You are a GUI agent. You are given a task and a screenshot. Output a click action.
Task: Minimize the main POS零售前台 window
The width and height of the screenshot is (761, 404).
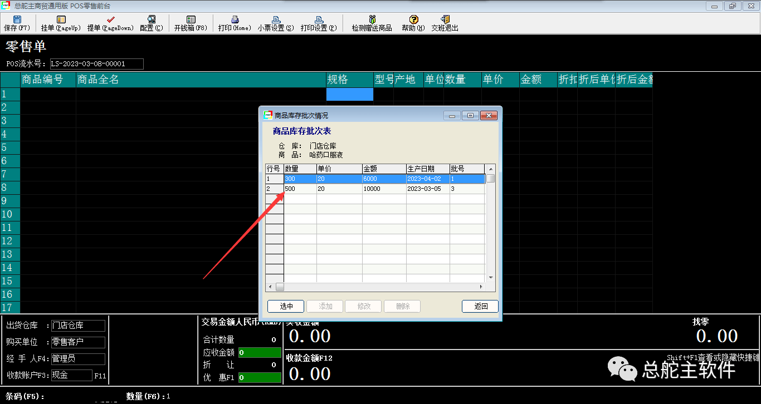click(x=714, y=6)
